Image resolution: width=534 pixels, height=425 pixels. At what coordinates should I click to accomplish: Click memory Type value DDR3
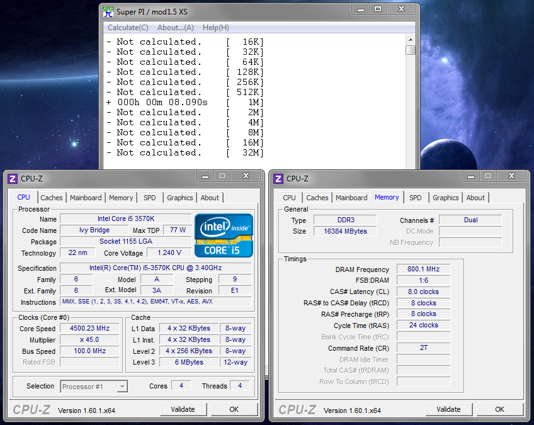pos(345,220)
